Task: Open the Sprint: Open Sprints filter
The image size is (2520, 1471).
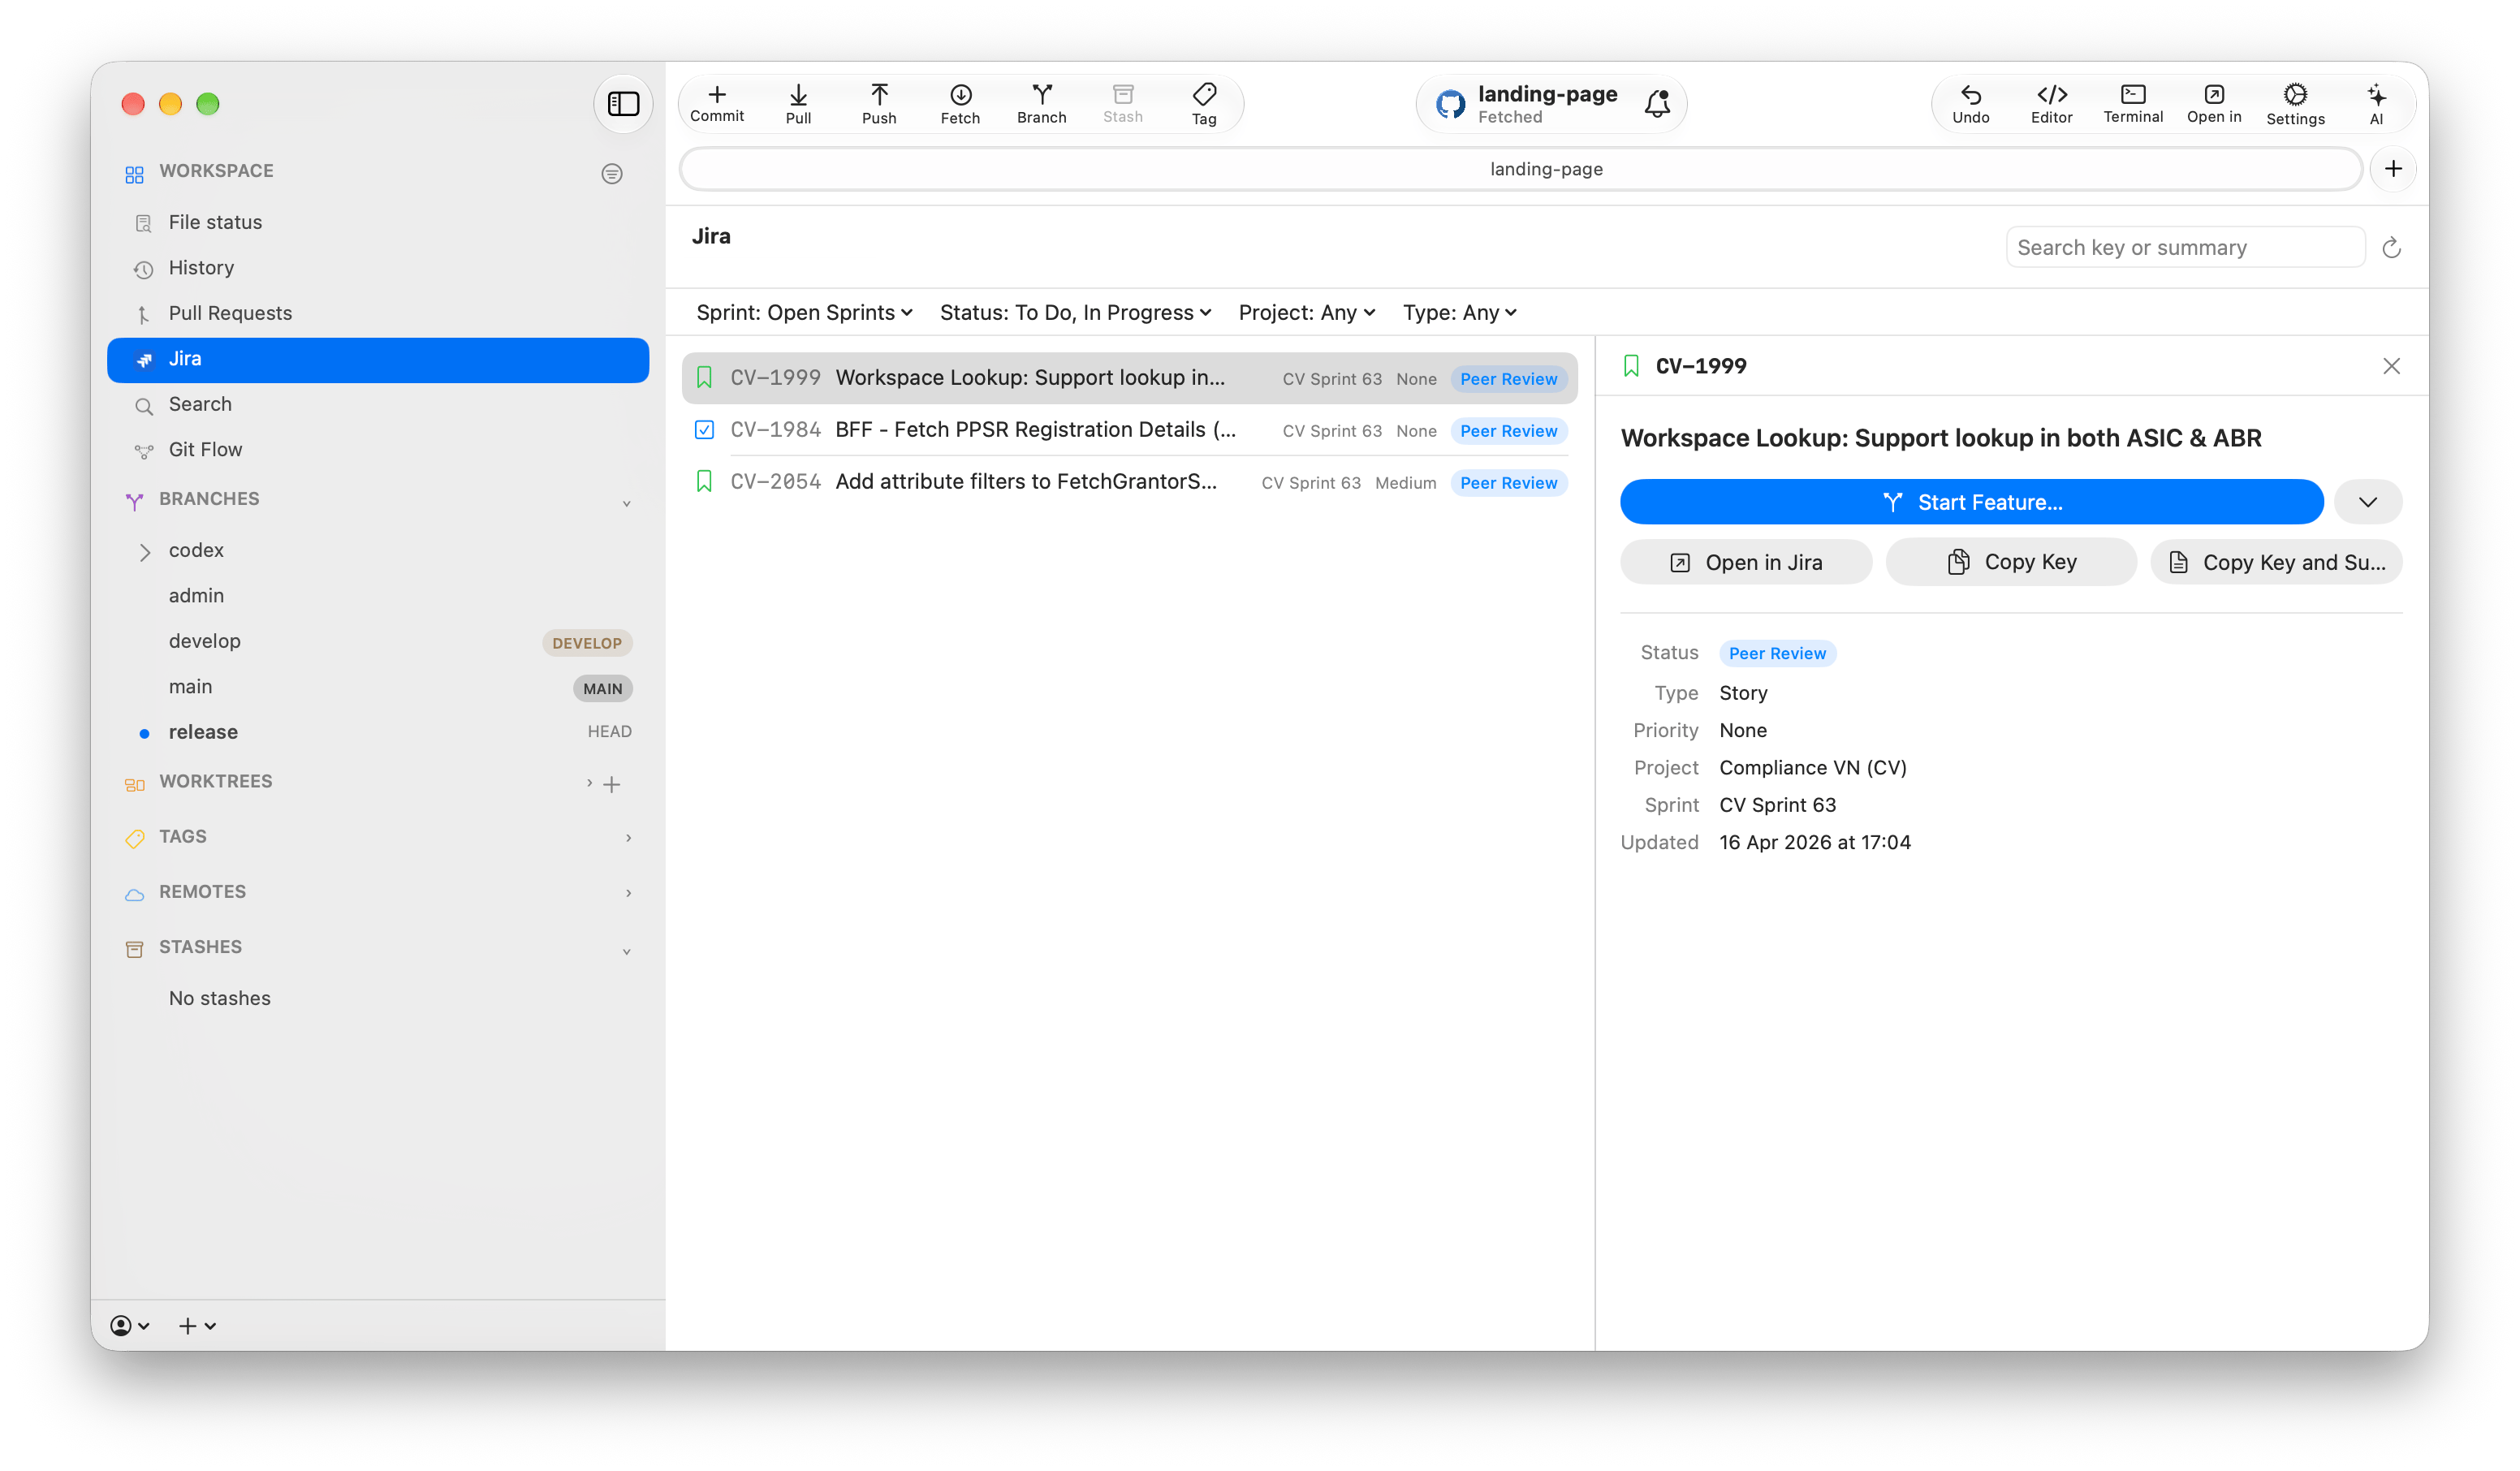Action: click(804, 313)
